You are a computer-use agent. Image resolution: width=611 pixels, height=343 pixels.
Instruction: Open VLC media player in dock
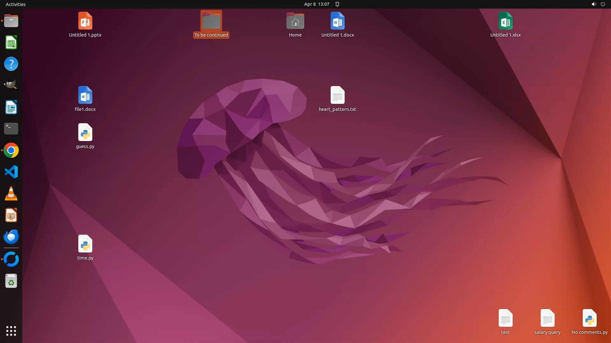[x=11, y=194]
